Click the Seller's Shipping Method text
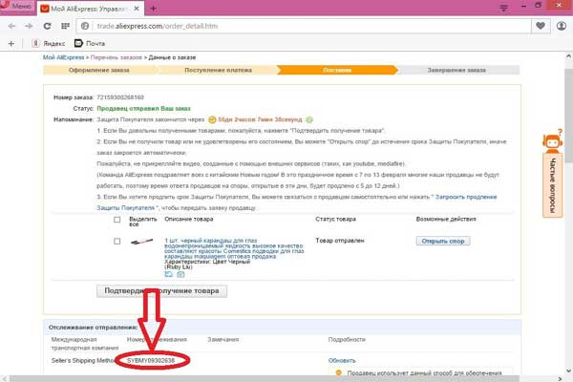The image size is (573, 382). click(x=82, y=360)
